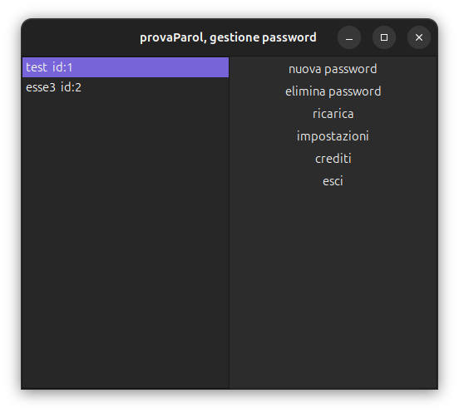
Task: Click the square maximize icon in titlebar
Action: 384,37
